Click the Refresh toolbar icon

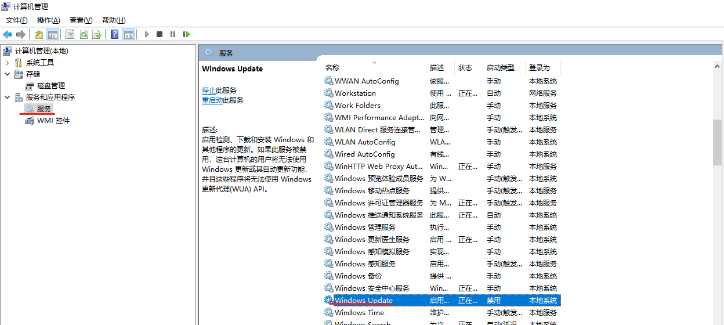pos(84,34)
